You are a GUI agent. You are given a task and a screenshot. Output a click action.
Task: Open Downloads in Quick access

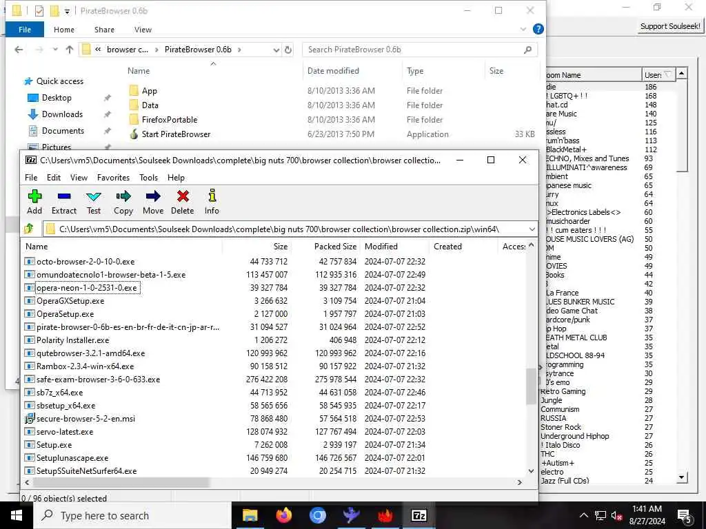pos(62,114)
